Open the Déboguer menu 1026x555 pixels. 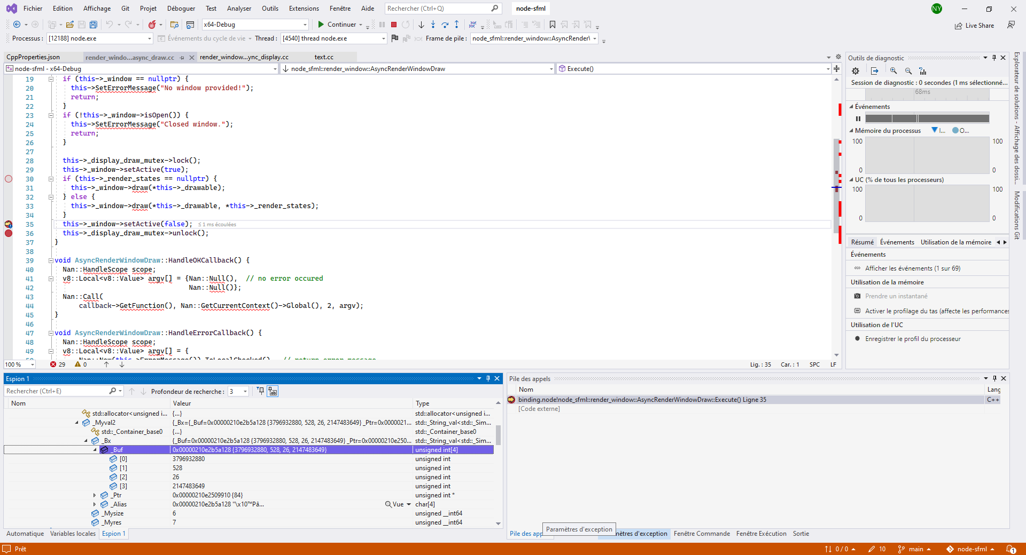point(181,8)
